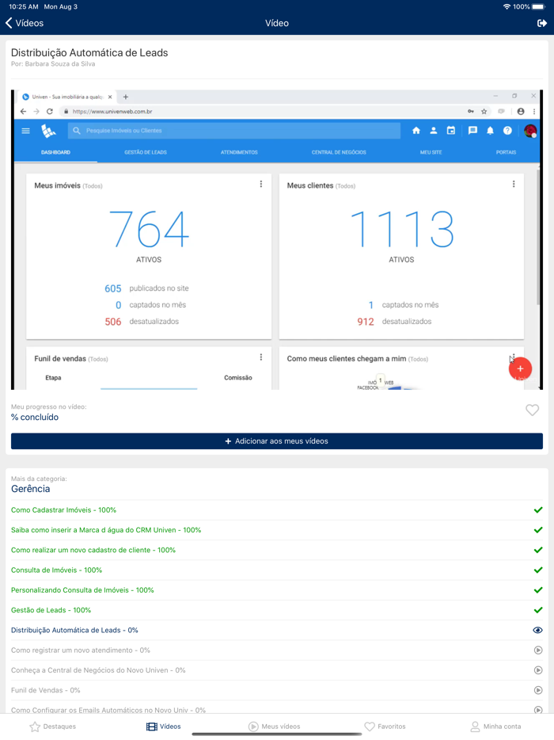Open Meus imóveis three-dot menu
Viewport: 554px width, 740px height.
tap(261, 185)
